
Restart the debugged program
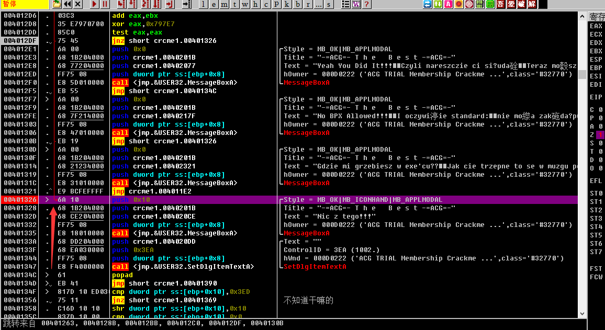click(68, 5)
